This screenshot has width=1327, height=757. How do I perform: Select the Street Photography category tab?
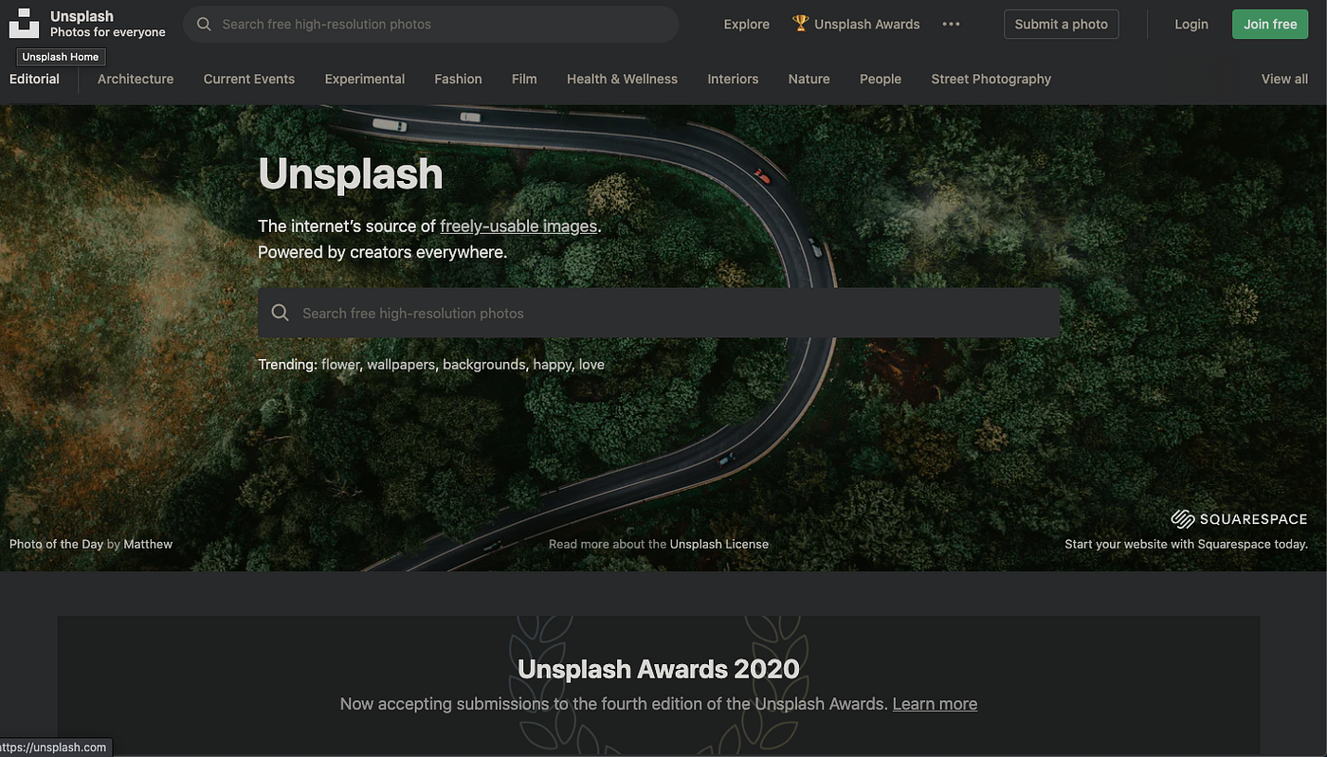[x=991, y=79]
